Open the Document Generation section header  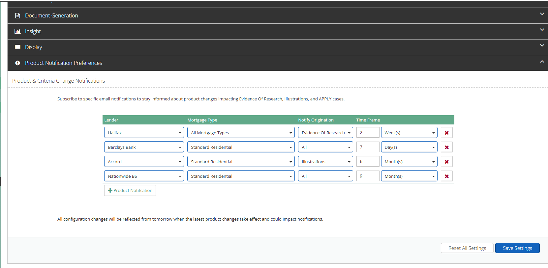(278, 15)
